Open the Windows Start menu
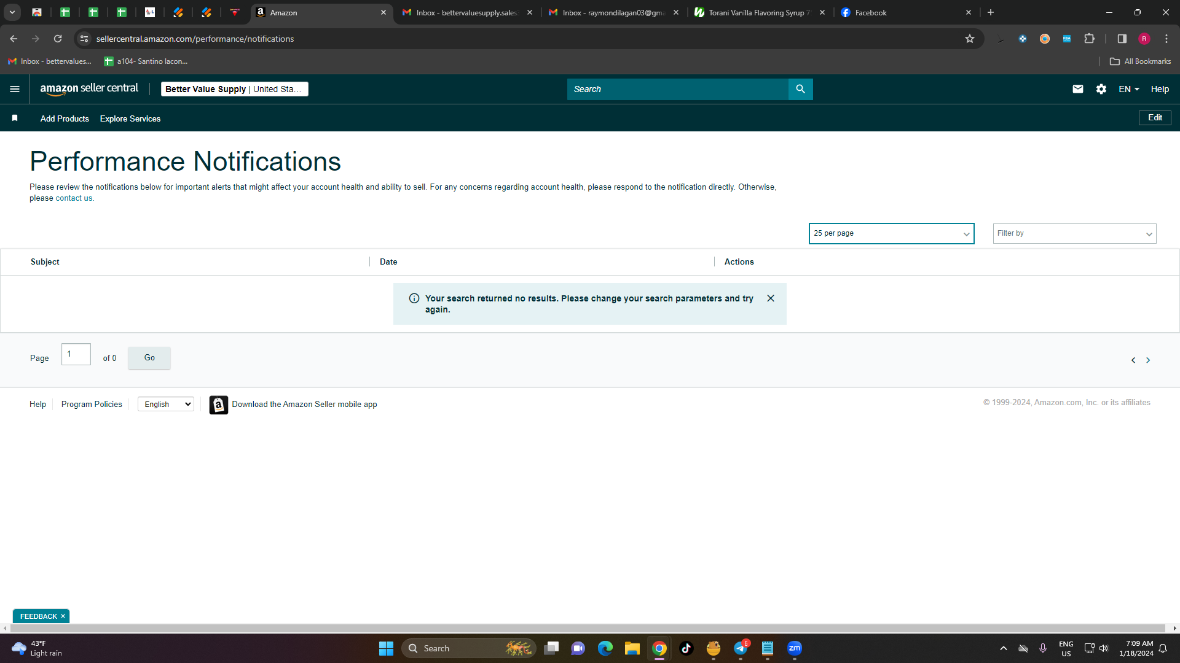This screenshot has width=1180, height=663. pos(386,648)
